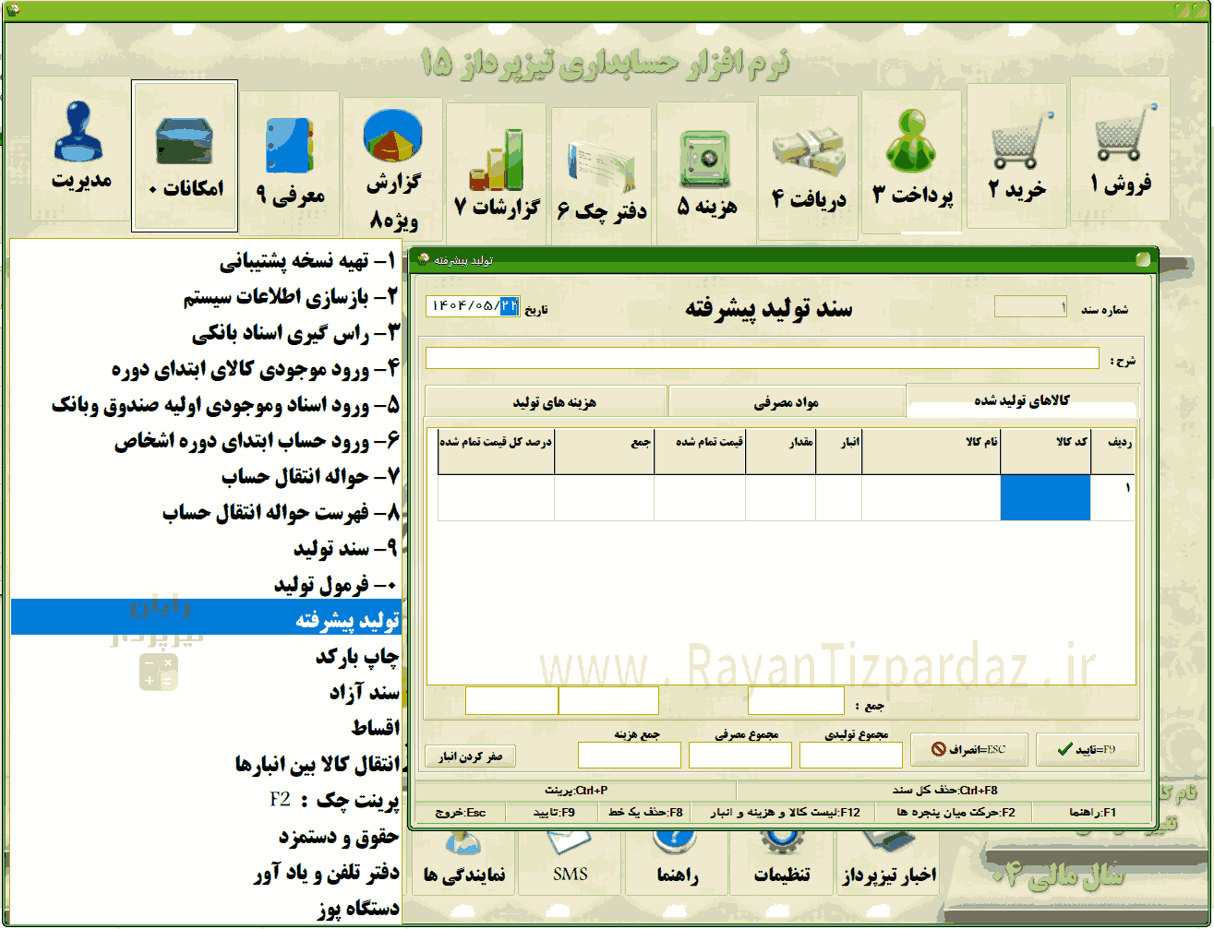
Task: Open the معرفی 9 binder icon
Action: (289, 161)
